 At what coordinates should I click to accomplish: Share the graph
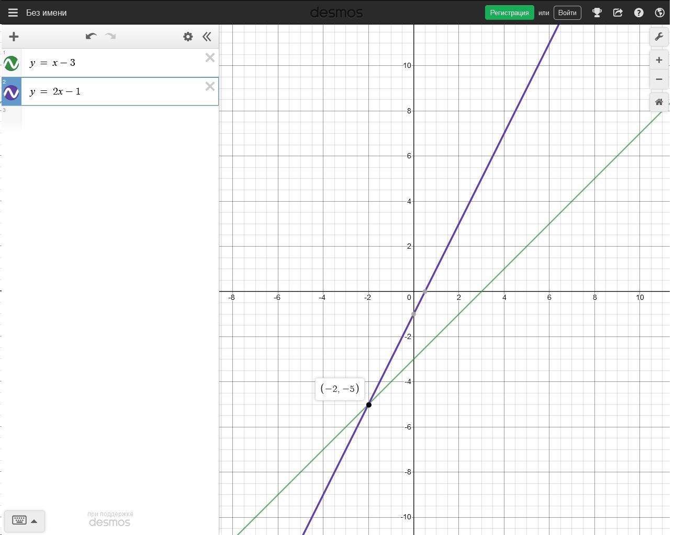tap(617, 13)
